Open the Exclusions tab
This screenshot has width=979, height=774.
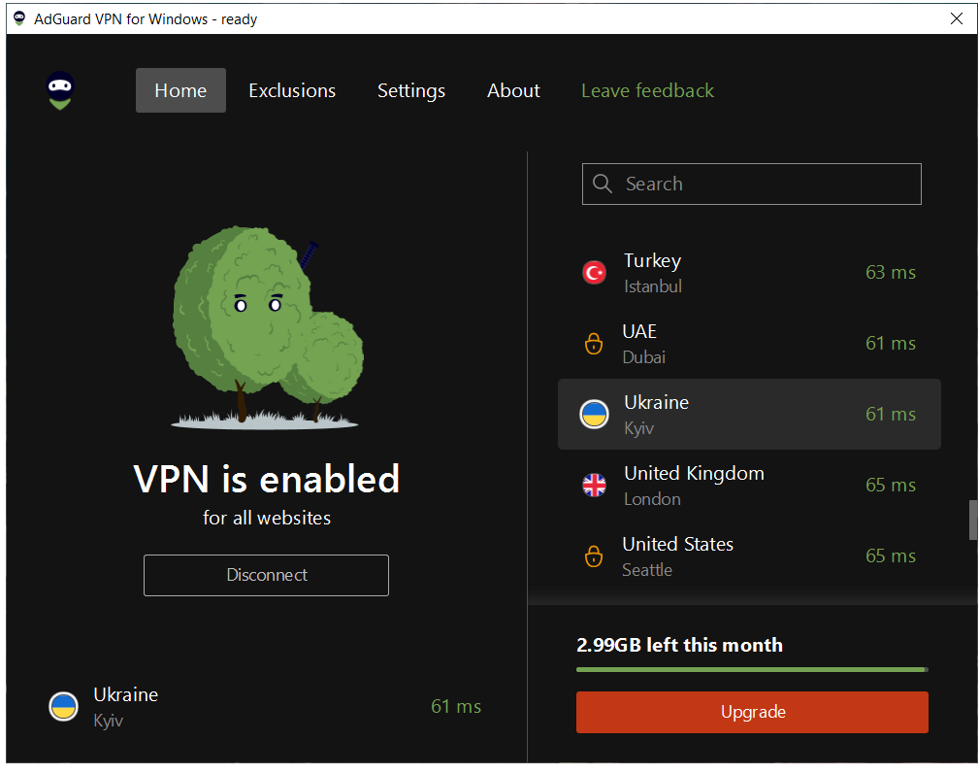pos(292,90)
